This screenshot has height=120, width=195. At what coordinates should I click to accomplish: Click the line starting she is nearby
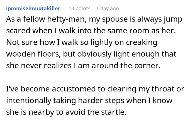[x=66, y=112]
